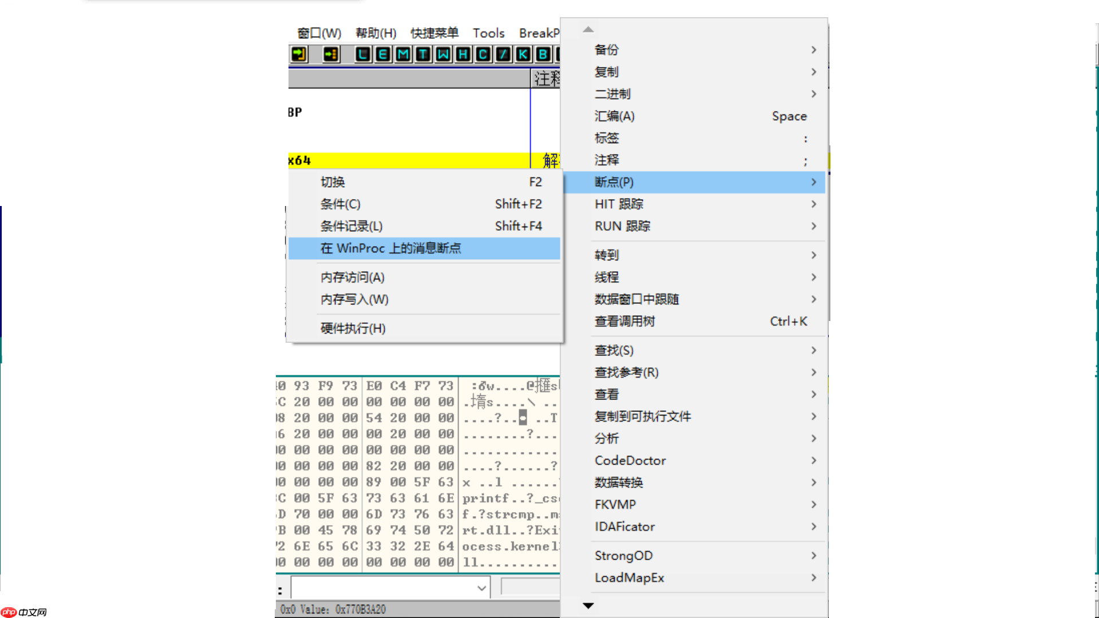
Task: Open the Memory map using the M icon
Action: [402, 54]
